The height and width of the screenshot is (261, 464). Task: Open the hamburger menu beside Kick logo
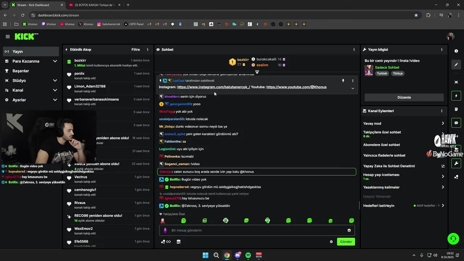click(8, 37)
